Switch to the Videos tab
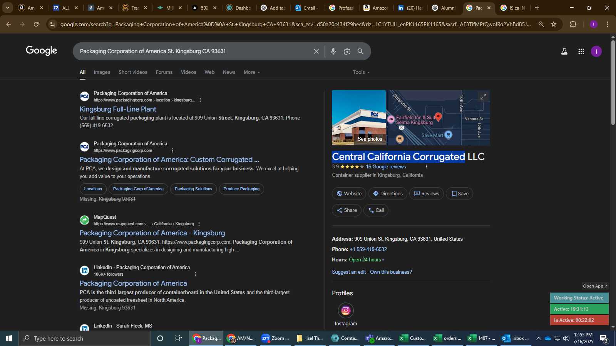The width and height of the screenshot is (616, 346). [189, 72]
